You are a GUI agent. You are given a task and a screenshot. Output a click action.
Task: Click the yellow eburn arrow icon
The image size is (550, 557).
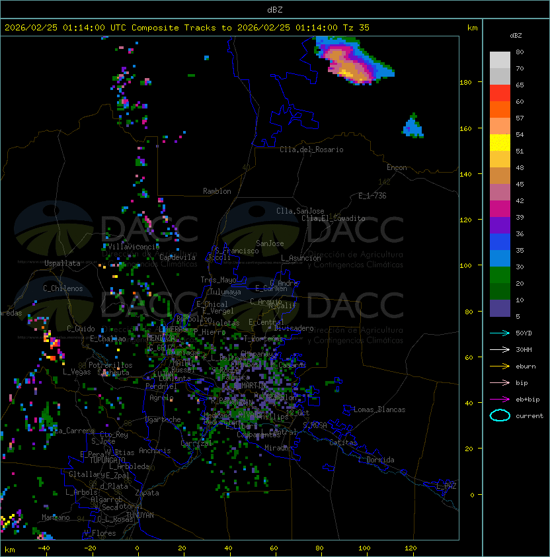click(500, 366)
